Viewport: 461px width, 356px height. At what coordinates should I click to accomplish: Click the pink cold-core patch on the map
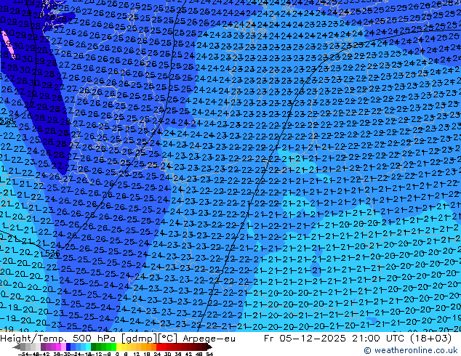[8, 44]
